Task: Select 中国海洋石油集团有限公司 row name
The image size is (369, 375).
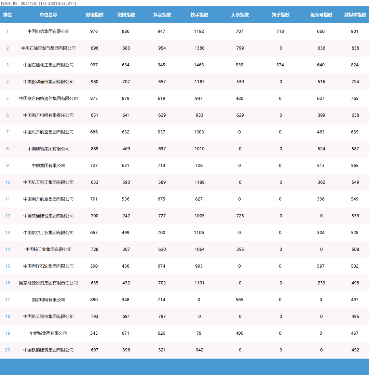Action: (48, 266)
